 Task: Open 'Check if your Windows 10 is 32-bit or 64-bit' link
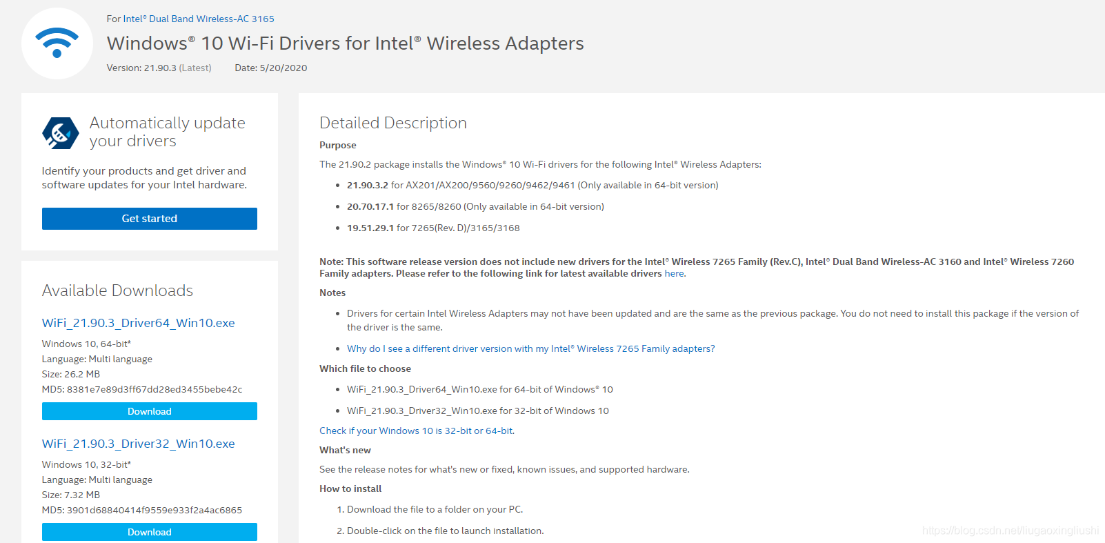click(417, 431)
